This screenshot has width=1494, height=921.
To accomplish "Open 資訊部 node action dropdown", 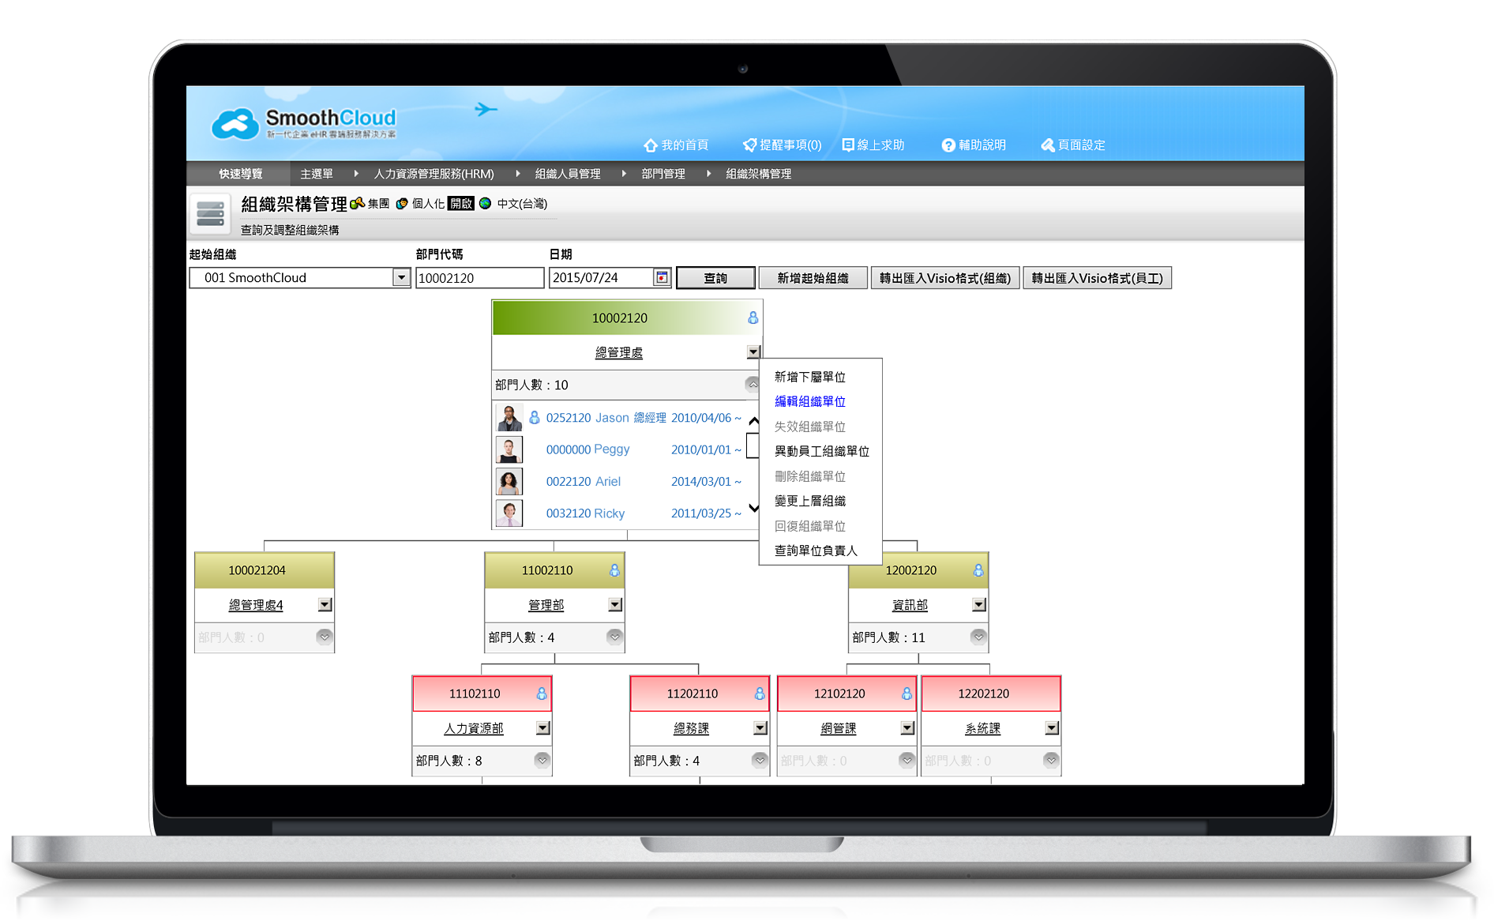I will [979, 605].
